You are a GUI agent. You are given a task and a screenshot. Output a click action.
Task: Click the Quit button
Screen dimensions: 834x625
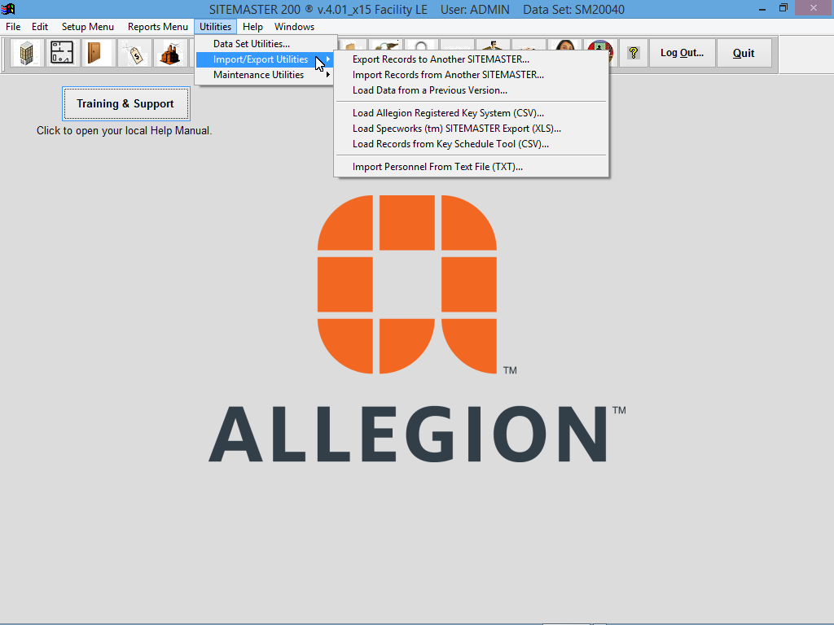click(x=744, y=53)
